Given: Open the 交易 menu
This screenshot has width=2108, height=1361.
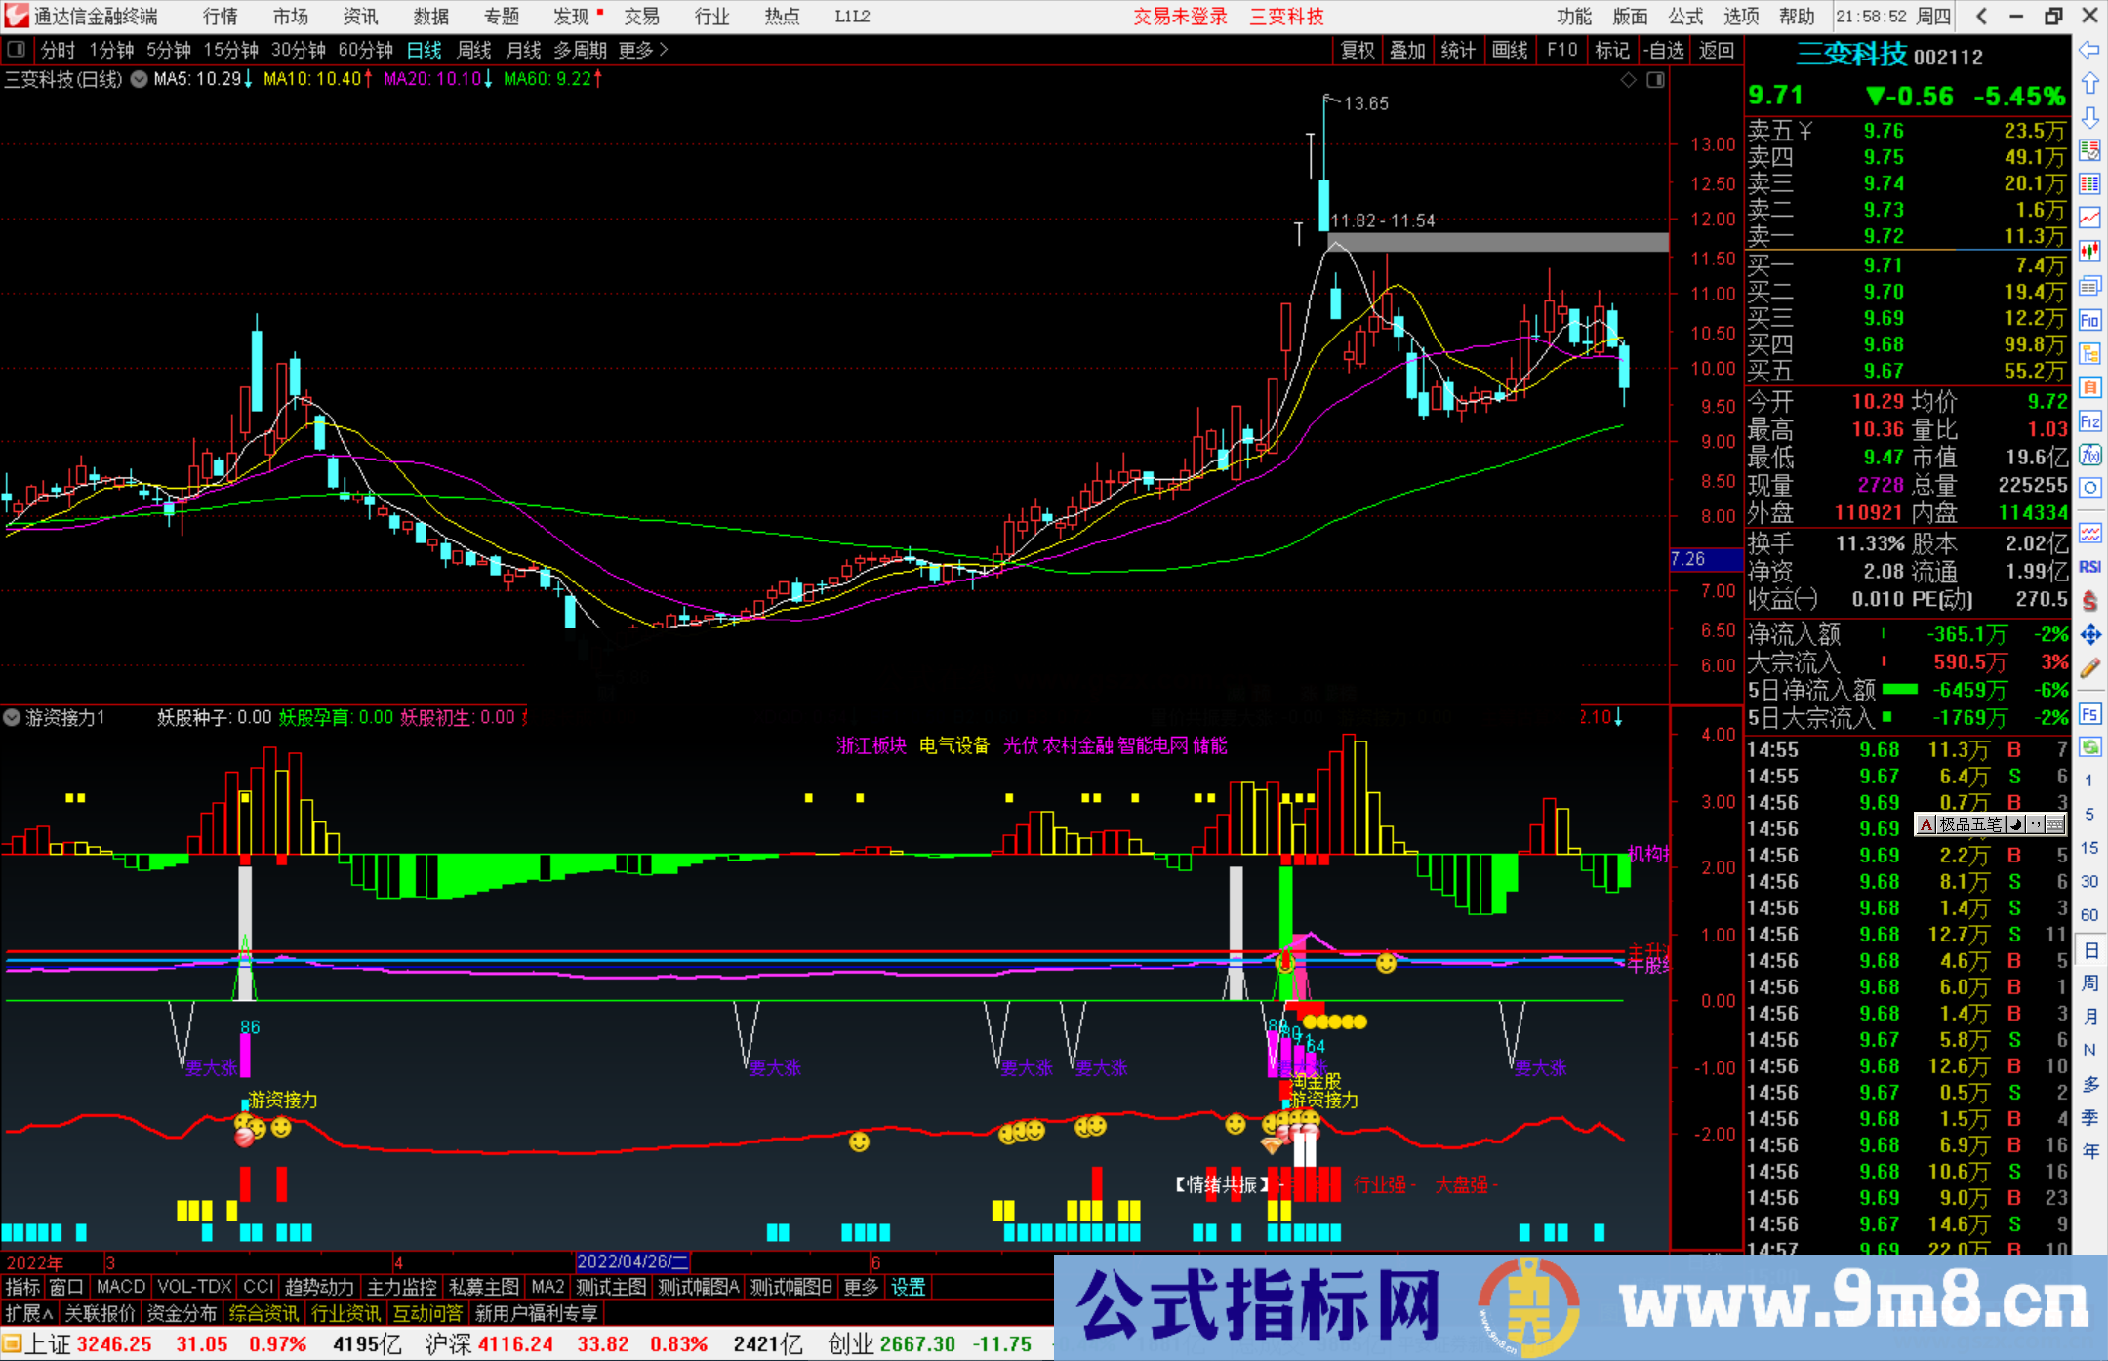Looking at the screenshot, I should tap(640, 16).
